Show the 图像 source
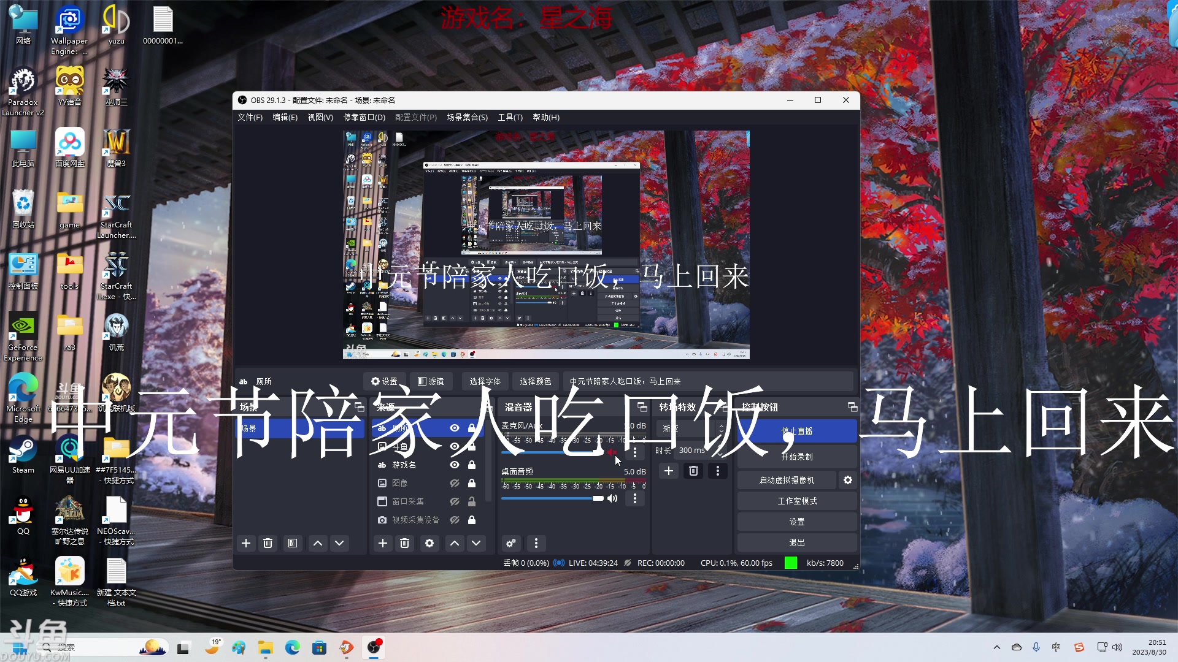Viewport: 1178px width, 662px height. pos(455,483)
